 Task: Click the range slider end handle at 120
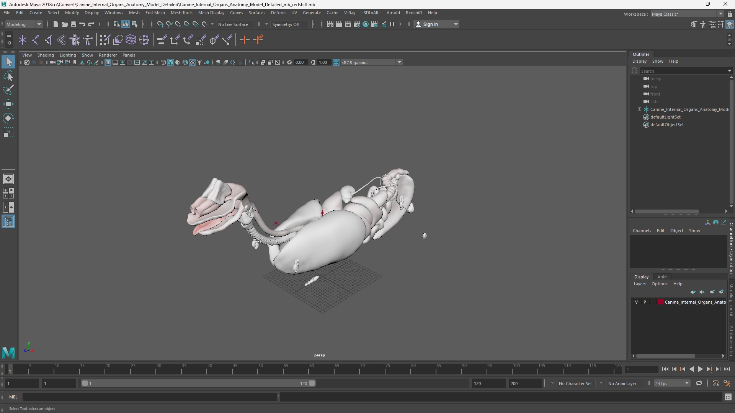pyautogui.click(x=312, y=383)
